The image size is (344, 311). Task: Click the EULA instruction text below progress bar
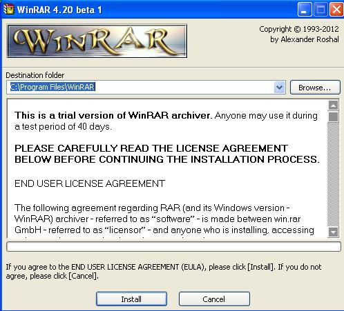pos(164,271)
